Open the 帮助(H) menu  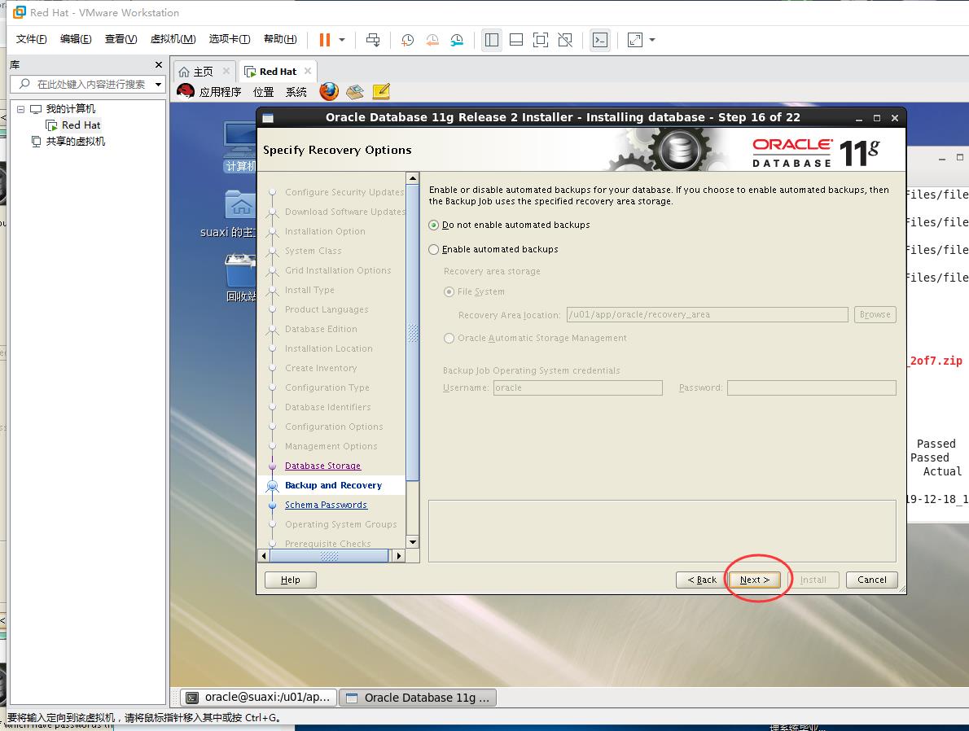pyautogui.click(x=280, y=39)
